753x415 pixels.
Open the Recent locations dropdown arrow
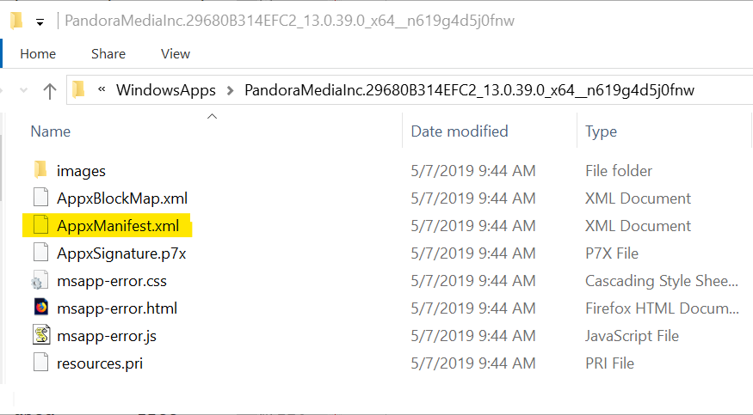[x=23, y=90]
